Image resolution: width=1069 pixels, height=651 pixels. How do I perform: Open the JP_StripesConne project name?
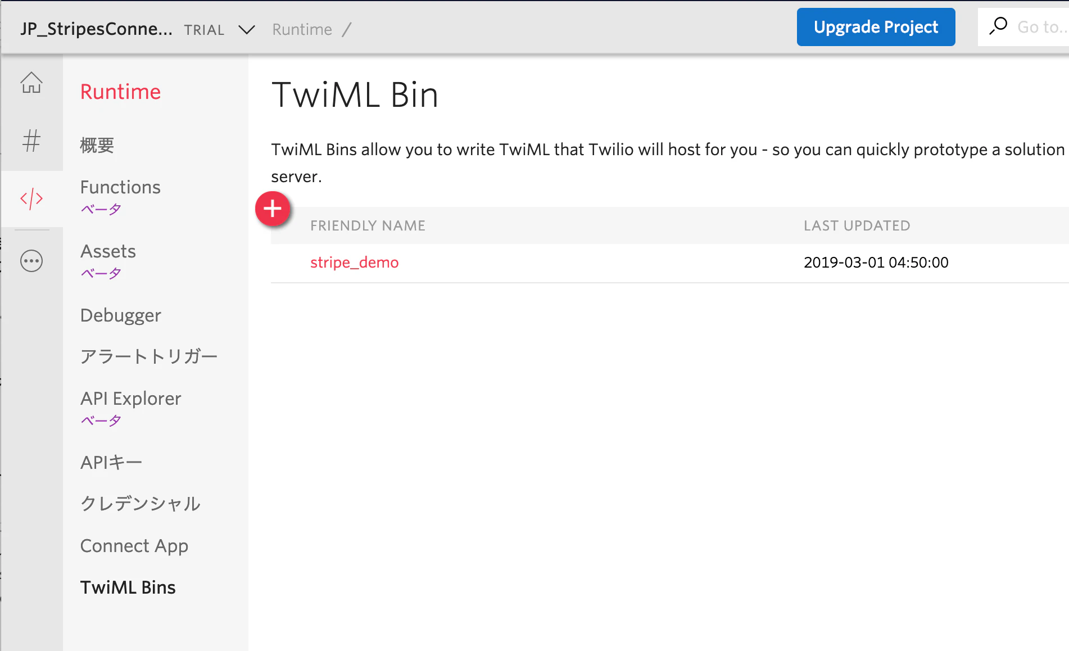tap(96, 29)
